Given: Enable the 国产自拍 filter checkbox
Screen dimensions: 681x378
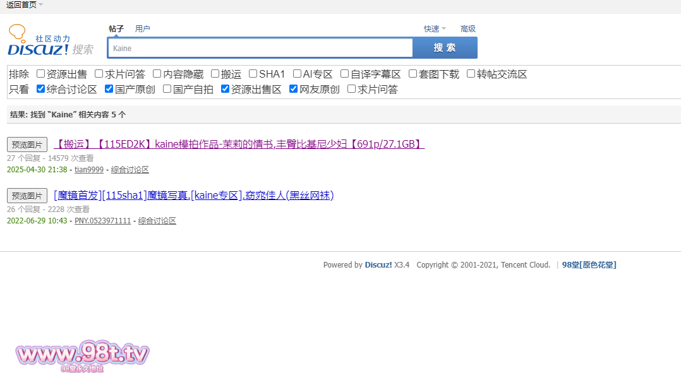Looking at the screenshot, I should click(167, 89).
